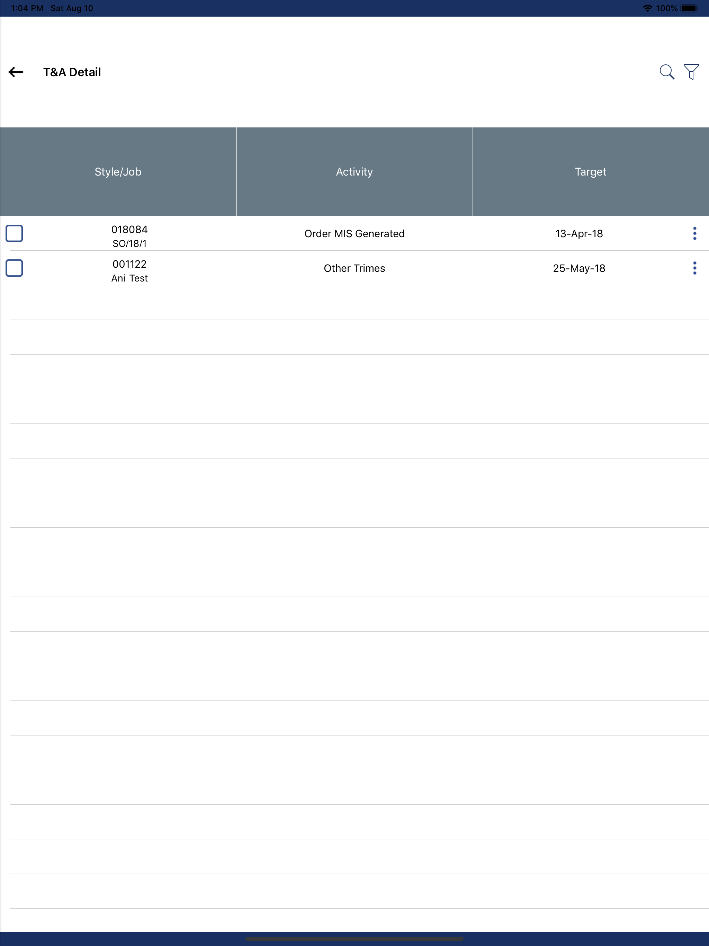Select the job text Ani Test
The image size is (709, 946).
129,278
